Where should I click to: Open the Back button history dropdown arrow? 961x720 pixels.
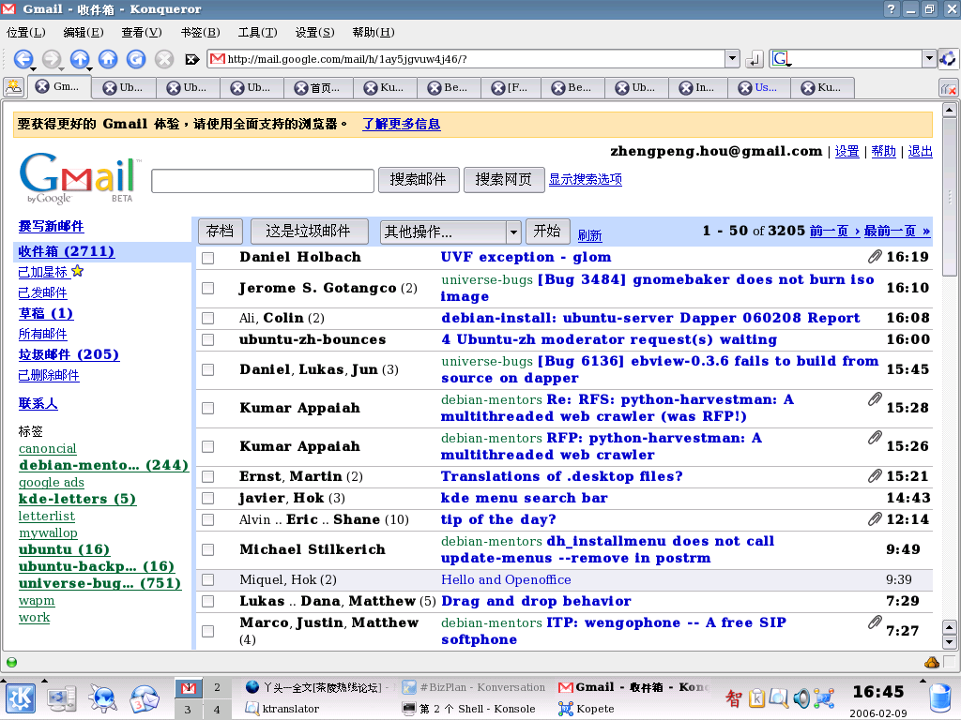[x=33, y=68]
